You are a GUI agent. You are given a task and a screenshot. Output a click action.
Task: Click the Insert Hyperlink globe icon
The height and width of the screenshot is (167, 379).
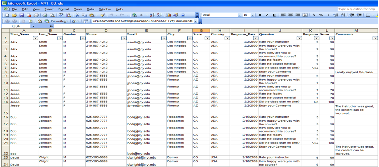(135, 15)
